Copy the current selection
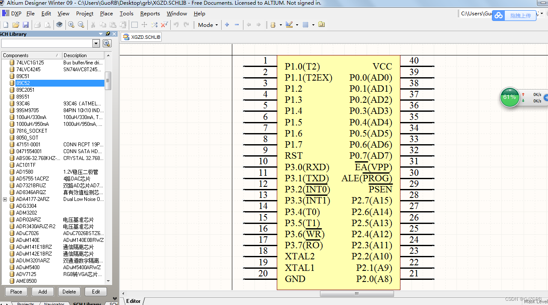Viewport: 548px width, 305px height. click(x=103, y=25)
